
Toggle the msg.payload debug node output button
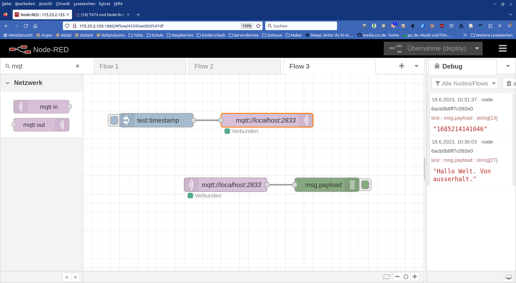tap(365, 185)
